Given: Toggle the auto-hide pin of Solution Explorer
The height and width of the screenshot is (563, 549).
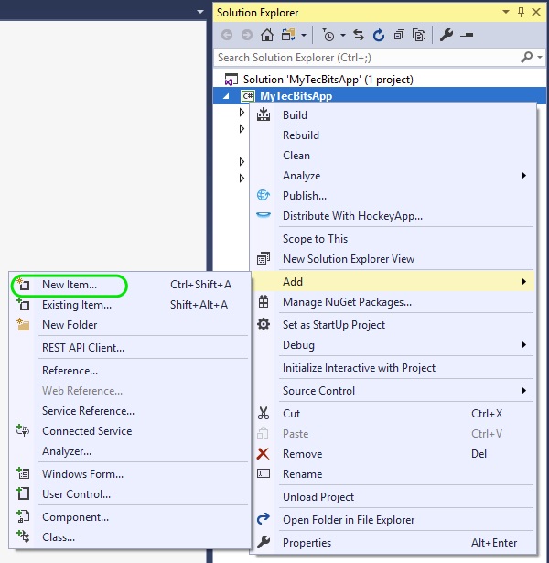Looking at the screenshot, I should pyautogui.click(x=521, y=12).
